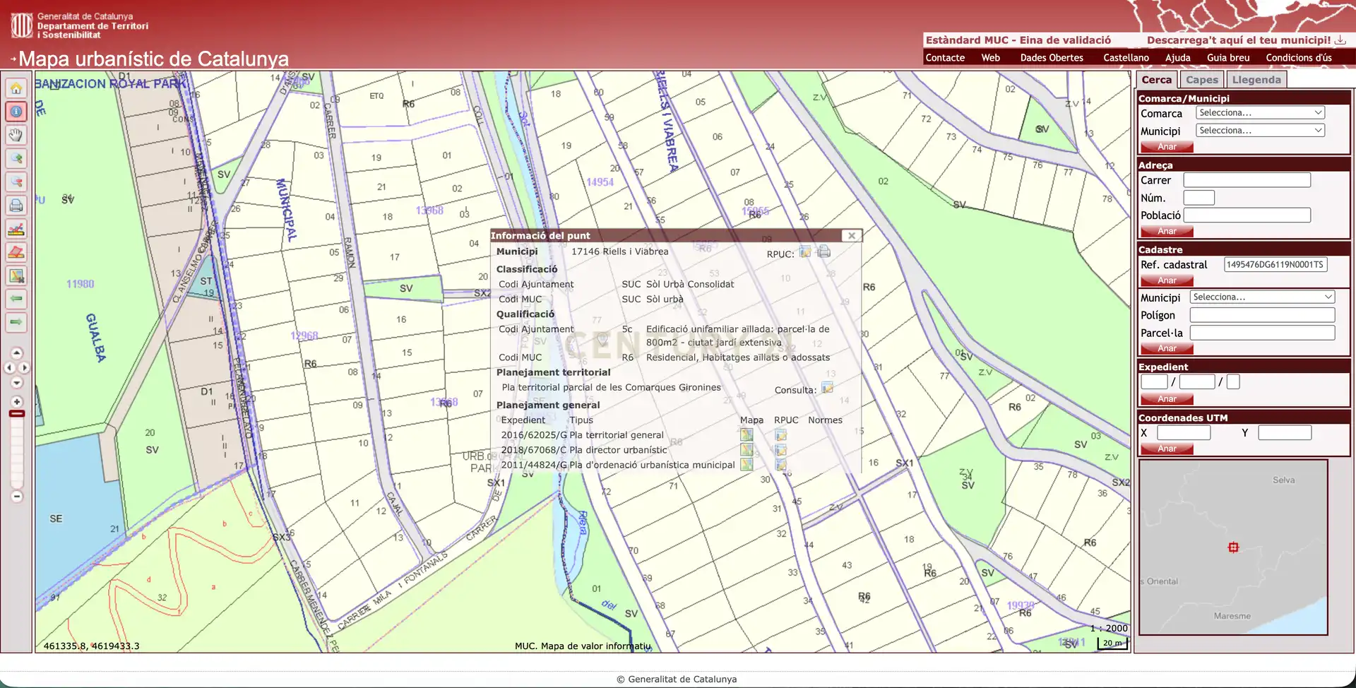Open the Consulta icon for territorial plan
Viewport: 1356px width, 688px height.
tap(827, 388)
